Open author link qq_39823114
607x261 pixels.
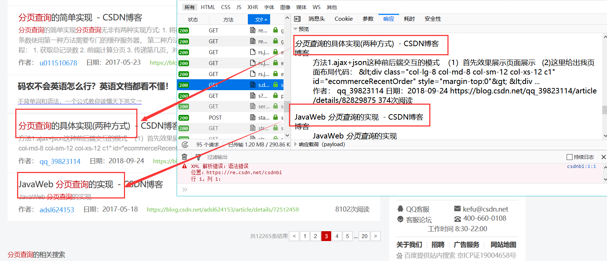click(60, 161)
